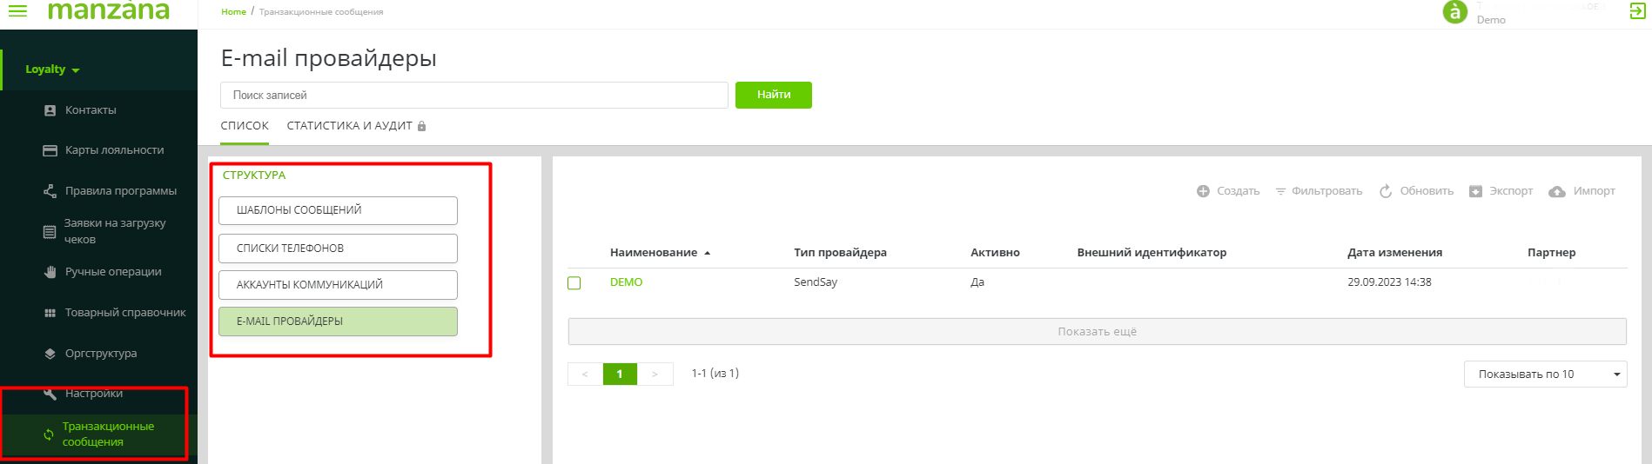Select the Список tab

point(245,126)
